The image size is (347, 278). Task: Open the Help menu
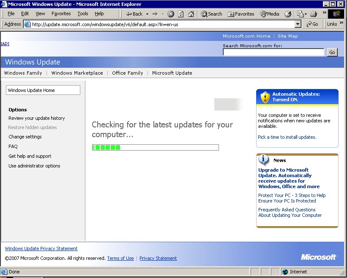tap(99, 13)
